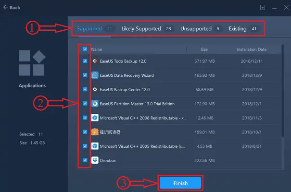Uncheck the Dropbox checkbox

[85, 160]
